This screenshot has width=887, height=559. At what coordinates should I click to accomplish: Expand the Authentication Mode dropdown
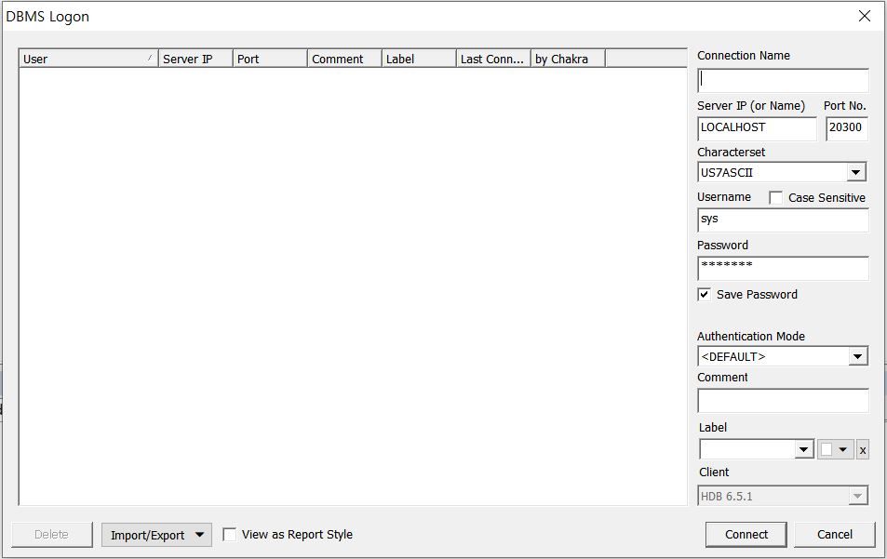[856, 357]
